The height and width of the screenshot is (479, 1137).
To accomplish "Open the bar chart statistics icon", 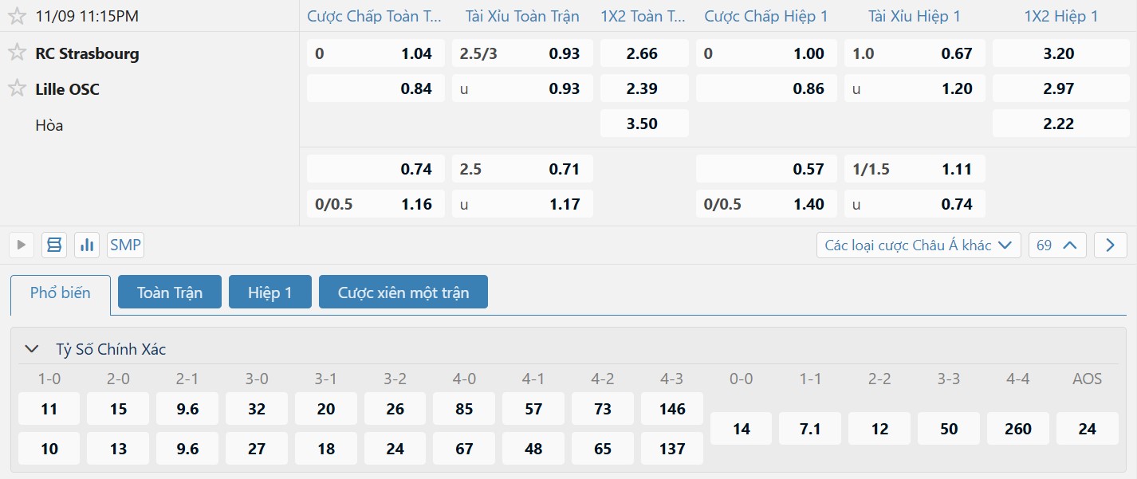I will click(87, 245).
